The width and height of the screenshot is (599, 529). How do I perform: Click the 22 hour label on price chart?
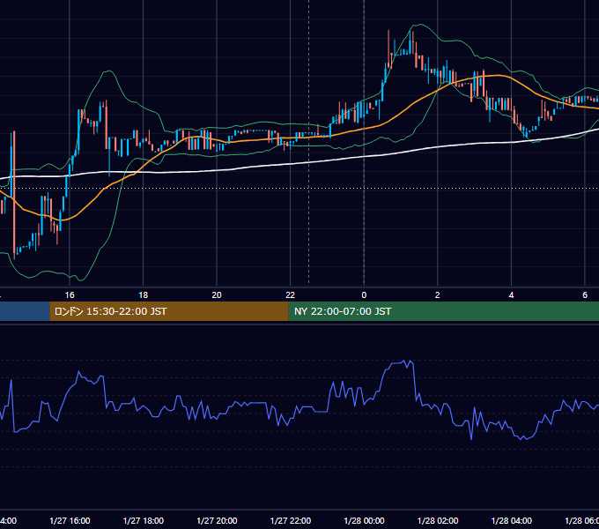pyautogui.click(x=291, y=295)
